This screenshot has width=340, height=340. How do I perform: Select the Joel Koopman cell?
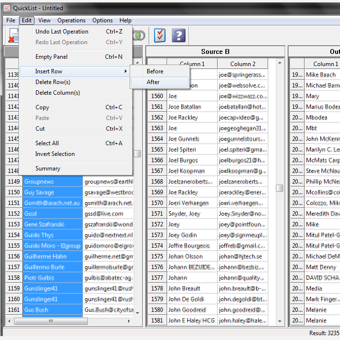click(192, 171)
